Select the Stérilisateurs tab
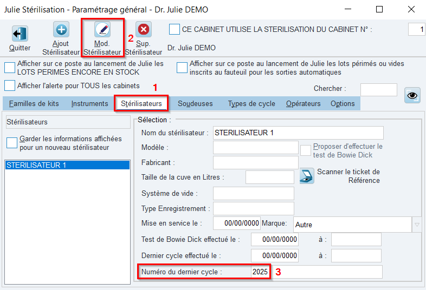The height and width of the screenshot is (290, 426). [141, 104]
